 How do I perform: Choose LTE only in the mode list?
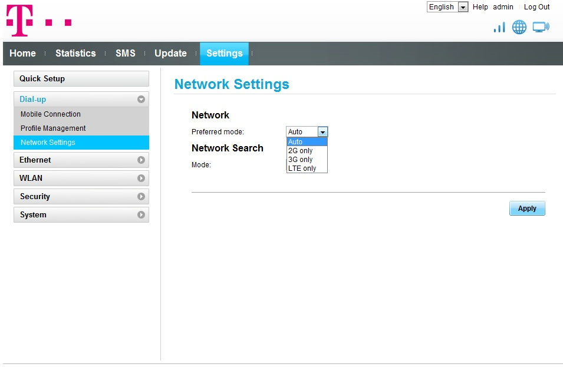tap(307, 168)
